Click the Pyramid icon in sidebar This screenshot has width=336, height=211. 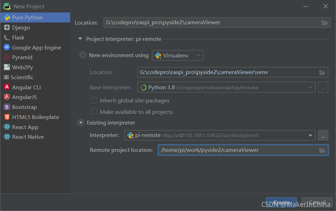click(x=7, y=57)
